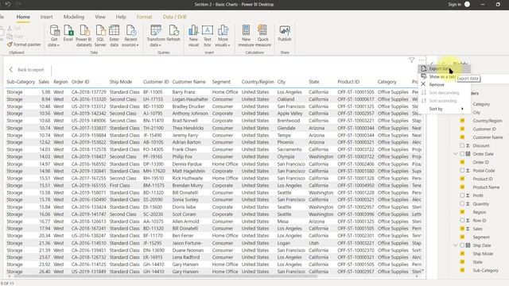Screen dimensions: 509x286
Task: Open the Data / Drill tab
Action: pos(174,17)
